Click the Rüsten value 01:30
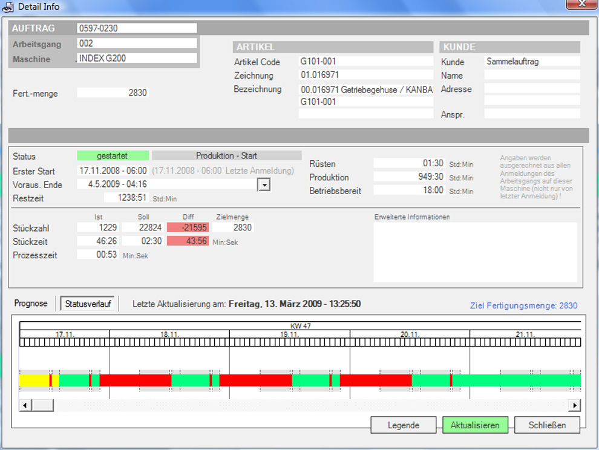The height and width of the screenshot is (450, 599). (410, 163)
